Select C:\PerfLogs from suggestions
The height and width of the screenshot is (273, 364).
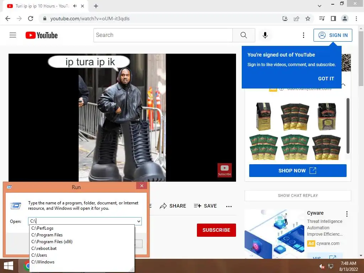click(82, 228)
